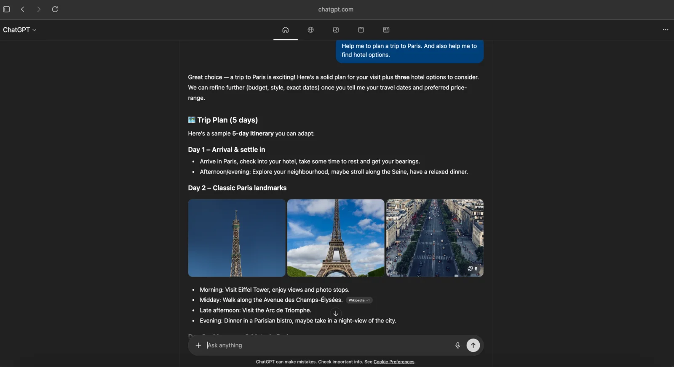Image resolution: width=674 pixels, height=367 pixels.
Task: Open the calendar tab icon
Action: point(361,30)
